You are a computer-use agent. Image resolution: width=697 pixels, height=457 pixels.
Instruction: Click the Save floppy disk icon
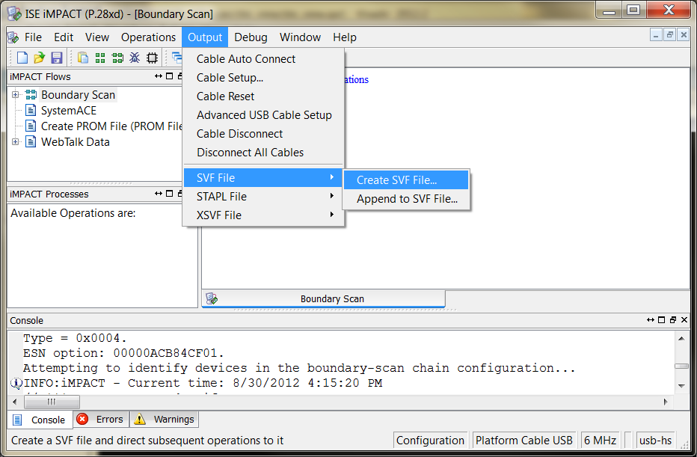(56, 58)
